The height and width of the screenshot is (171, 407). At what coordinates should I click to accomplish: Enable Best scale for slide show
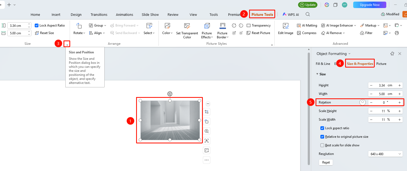coord(322,145)
